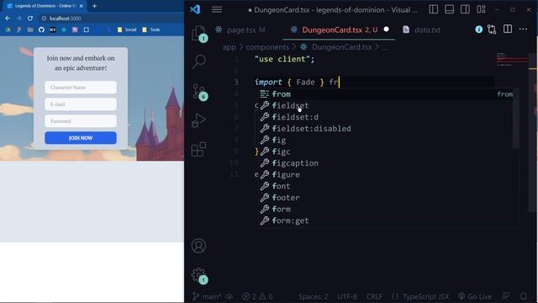Choose the 'footer' suggestion
The width and height of the screenshot is (538, 303).
click(x=387, y=198)
